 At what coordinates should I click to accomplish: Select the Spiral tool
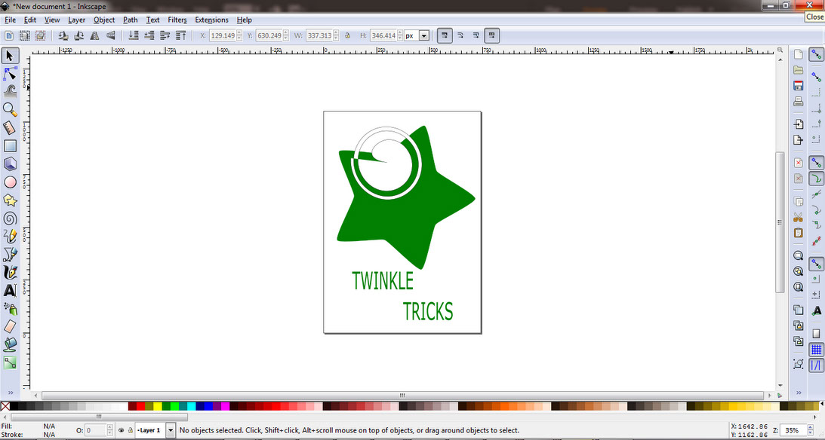10,218
